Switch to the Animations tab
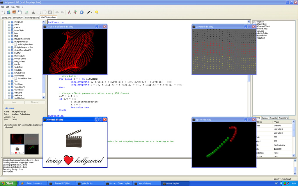298x186 pixels. point(283,118)
